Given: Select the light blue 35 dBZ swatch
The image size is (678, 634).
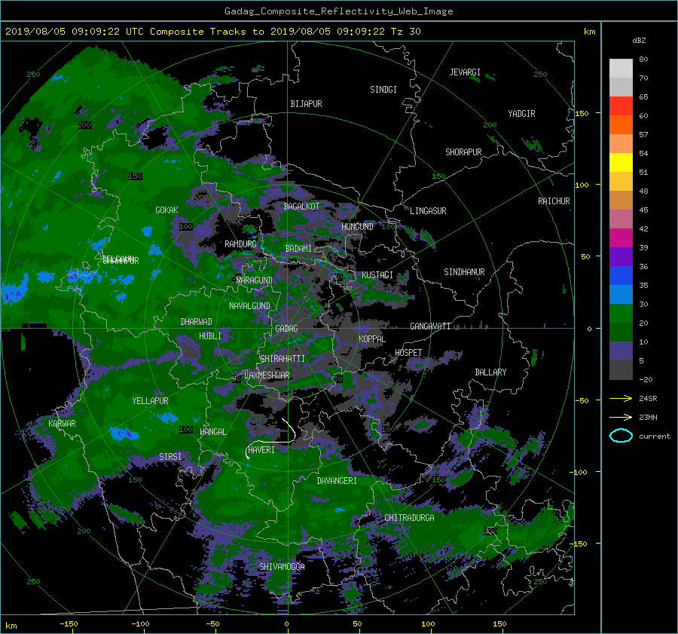Looking at the screenshot, I should pyautogui.click(x=621, y=294).
